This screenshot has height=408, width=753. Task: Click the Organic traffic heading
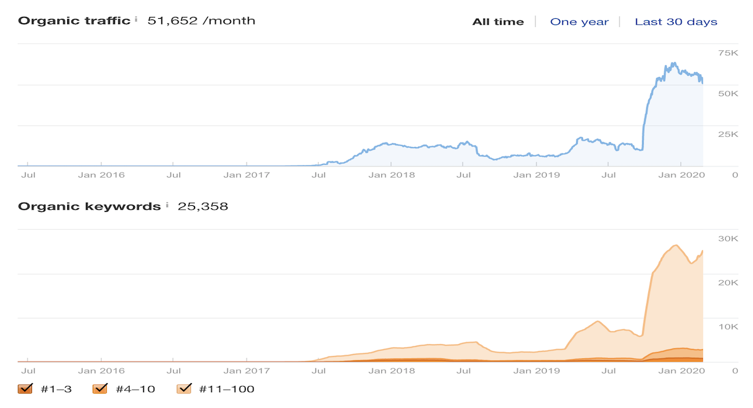(x=74, y=20)
